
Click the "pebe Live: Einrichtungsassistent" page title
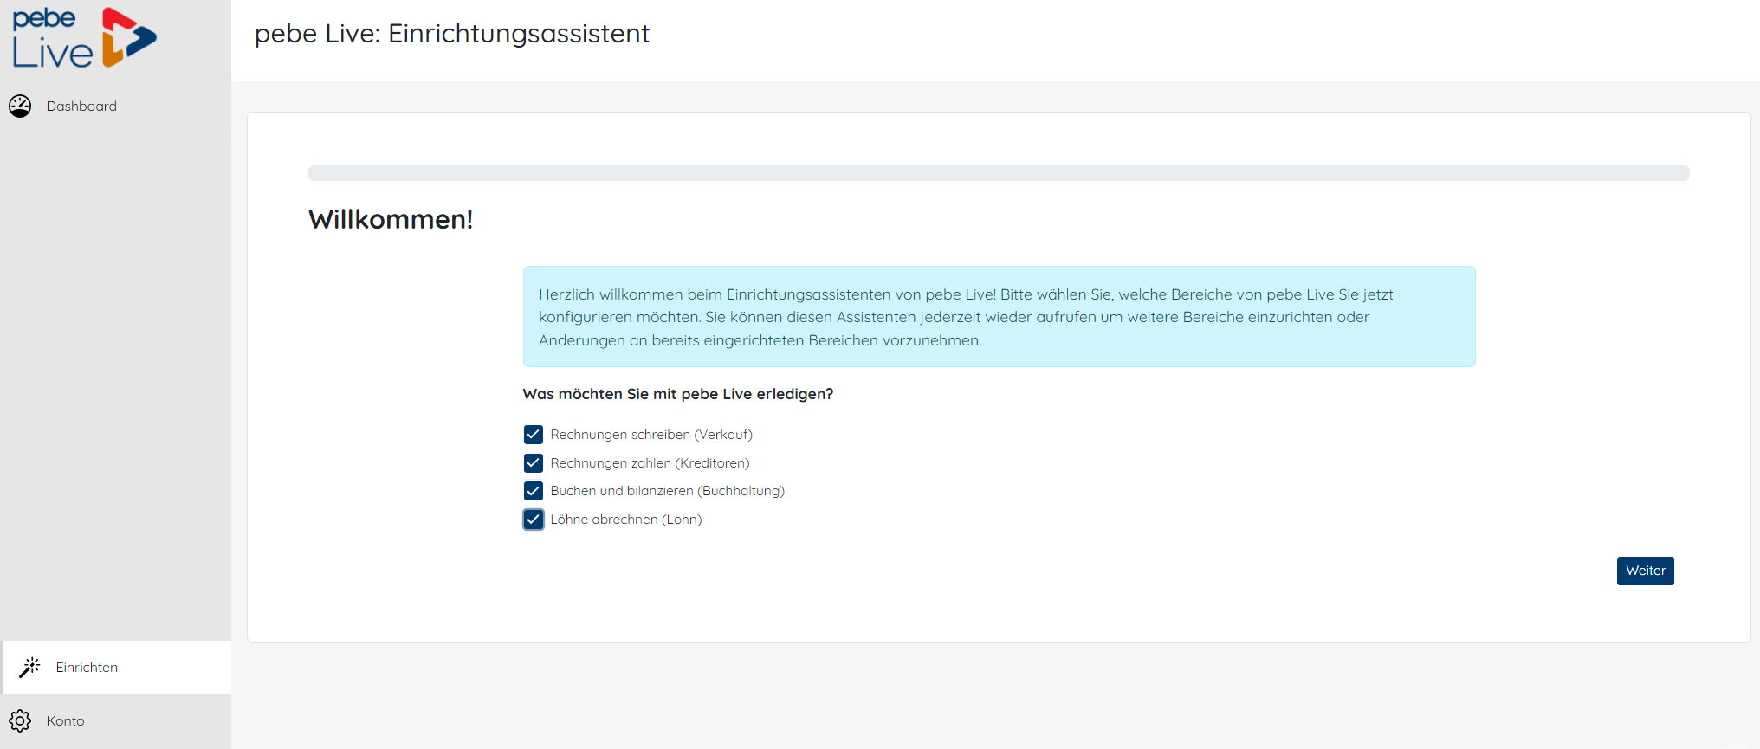point(451,34)
